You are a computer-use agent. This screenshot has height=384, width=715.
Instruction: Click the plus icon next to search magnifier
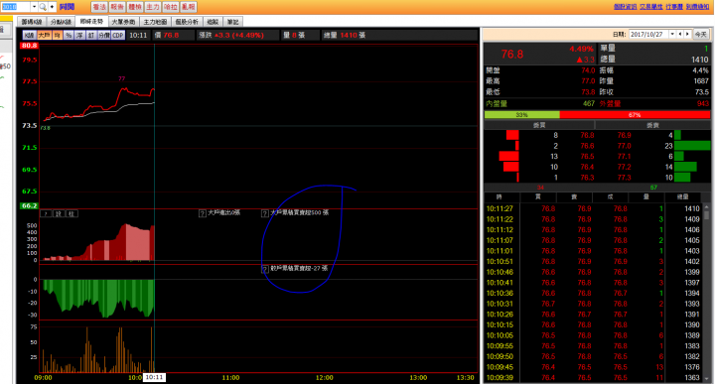pyautogui.click(x=52, y=7)
